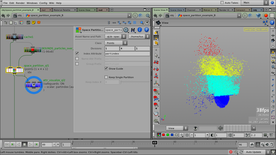This screenshot has height=155, width=276.
Task: Click the H Houdini help icon
Action: (133, 30)
